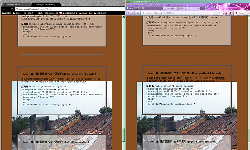
Task: Open the Google search engine dropdown in Firefox
Action: (236, 13)
